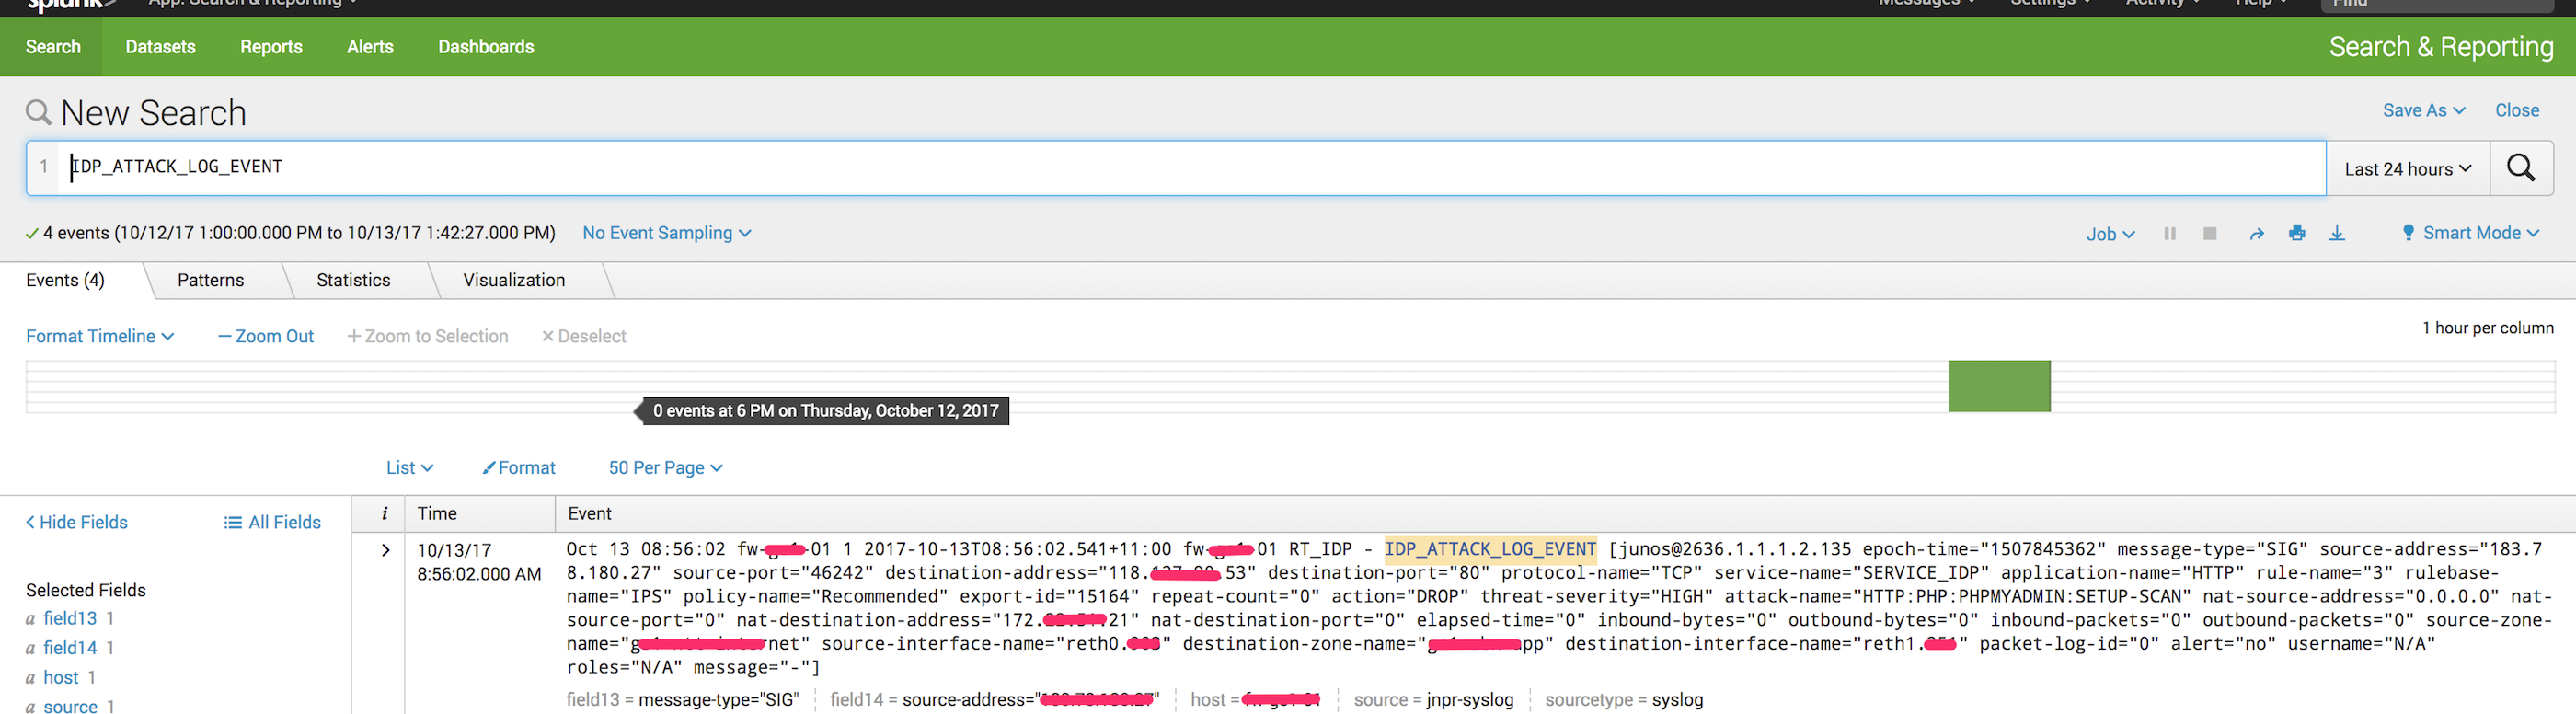2576x714 pixels.
Task: Open the Last 24 hours time picker
Action: click(2408, 169)
